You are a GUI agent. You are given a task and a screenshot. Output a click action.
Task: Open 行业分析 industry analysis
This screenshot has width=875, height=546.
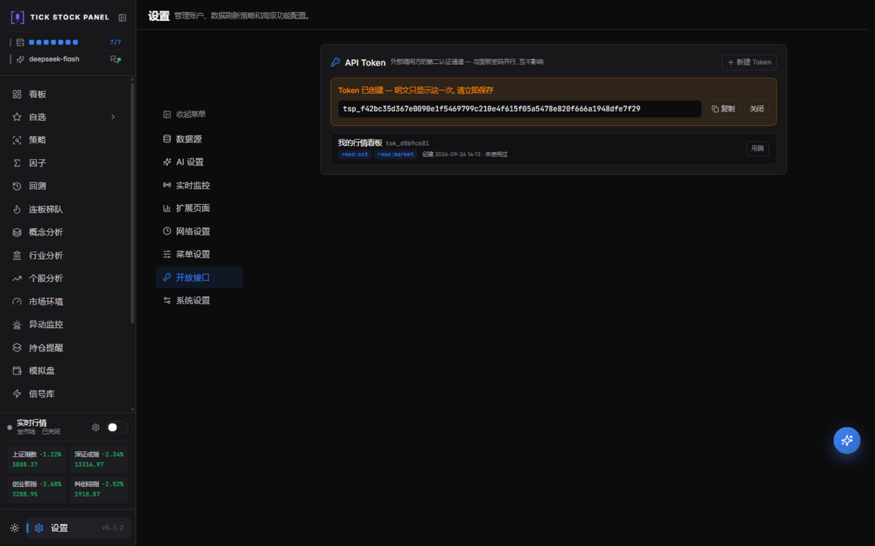coord(65,255)
